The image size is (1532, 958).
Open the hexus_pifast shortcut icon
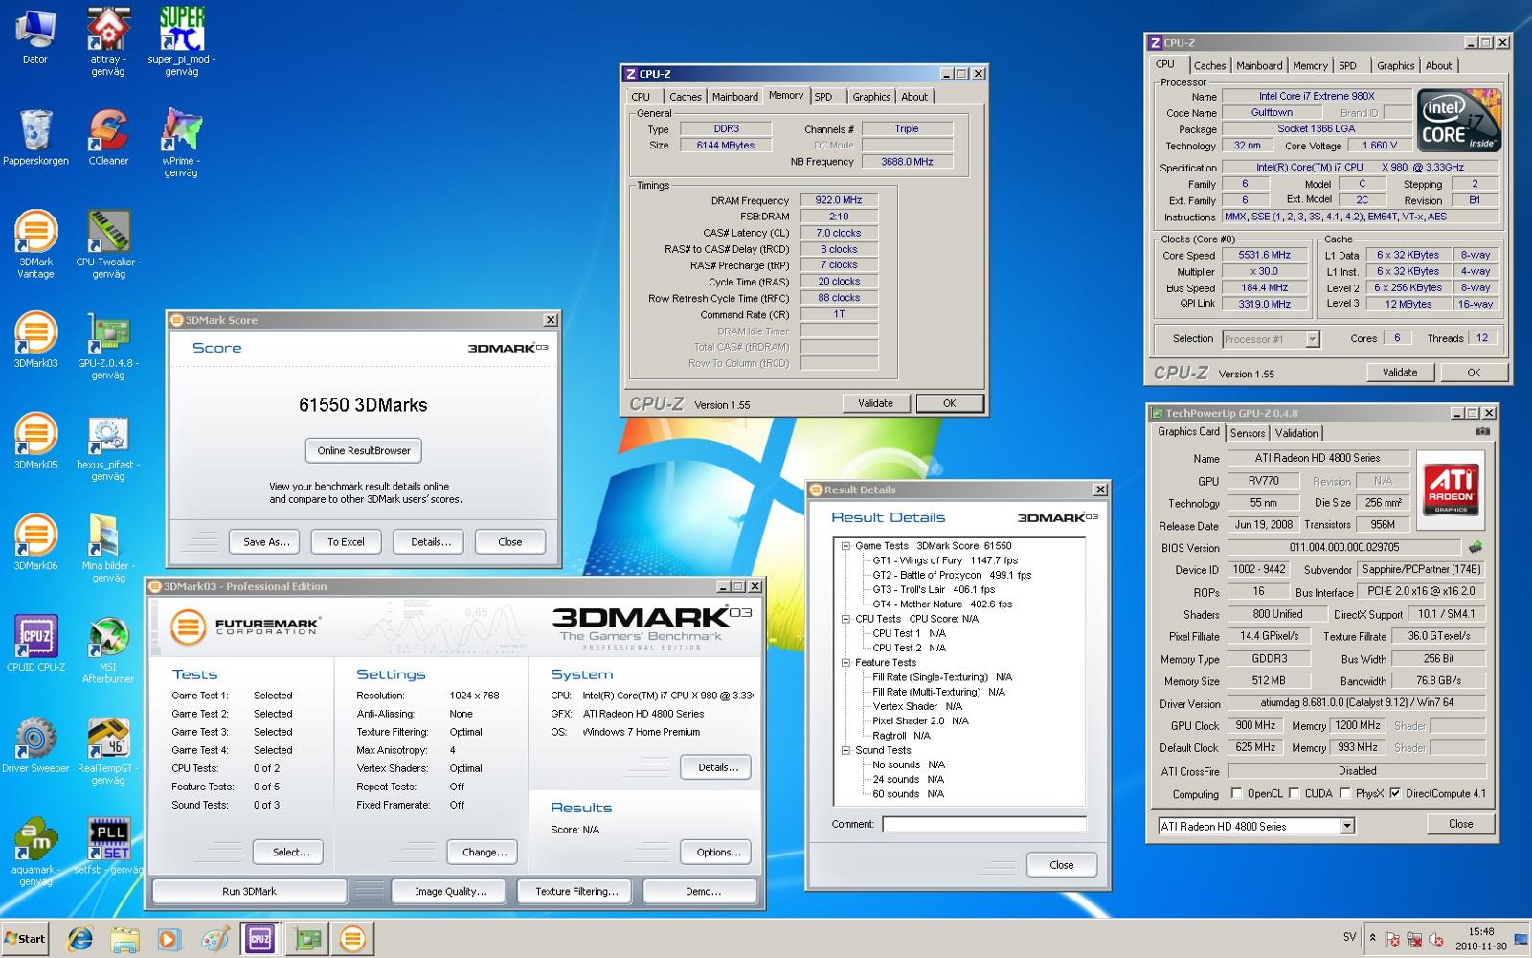coord(108,447)
